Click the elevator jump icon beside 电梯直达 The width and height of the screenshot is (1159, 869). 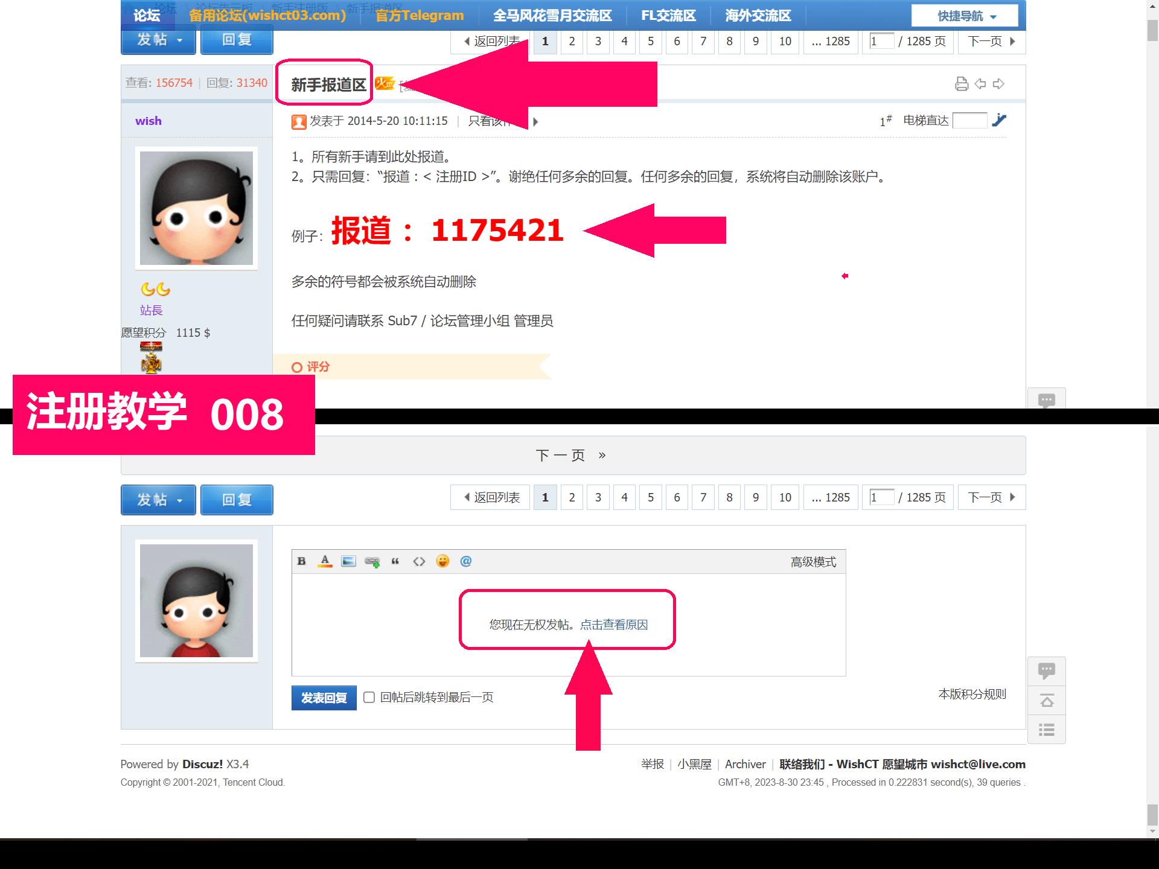coord(1000,120)
